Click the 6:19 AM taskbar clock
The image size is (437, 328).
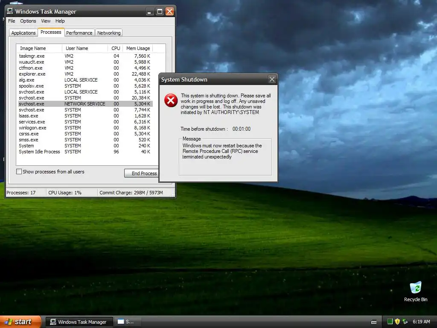coord(421,322)
